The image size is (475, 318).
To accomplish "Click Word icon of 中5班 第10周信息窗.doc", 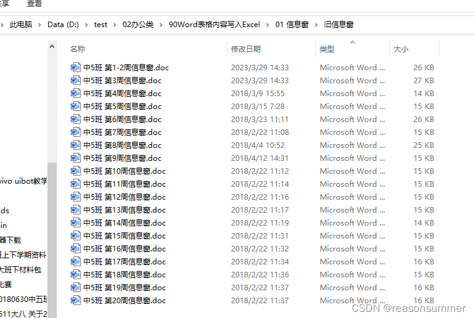I will pyautogui.click(x=75, y=171).
